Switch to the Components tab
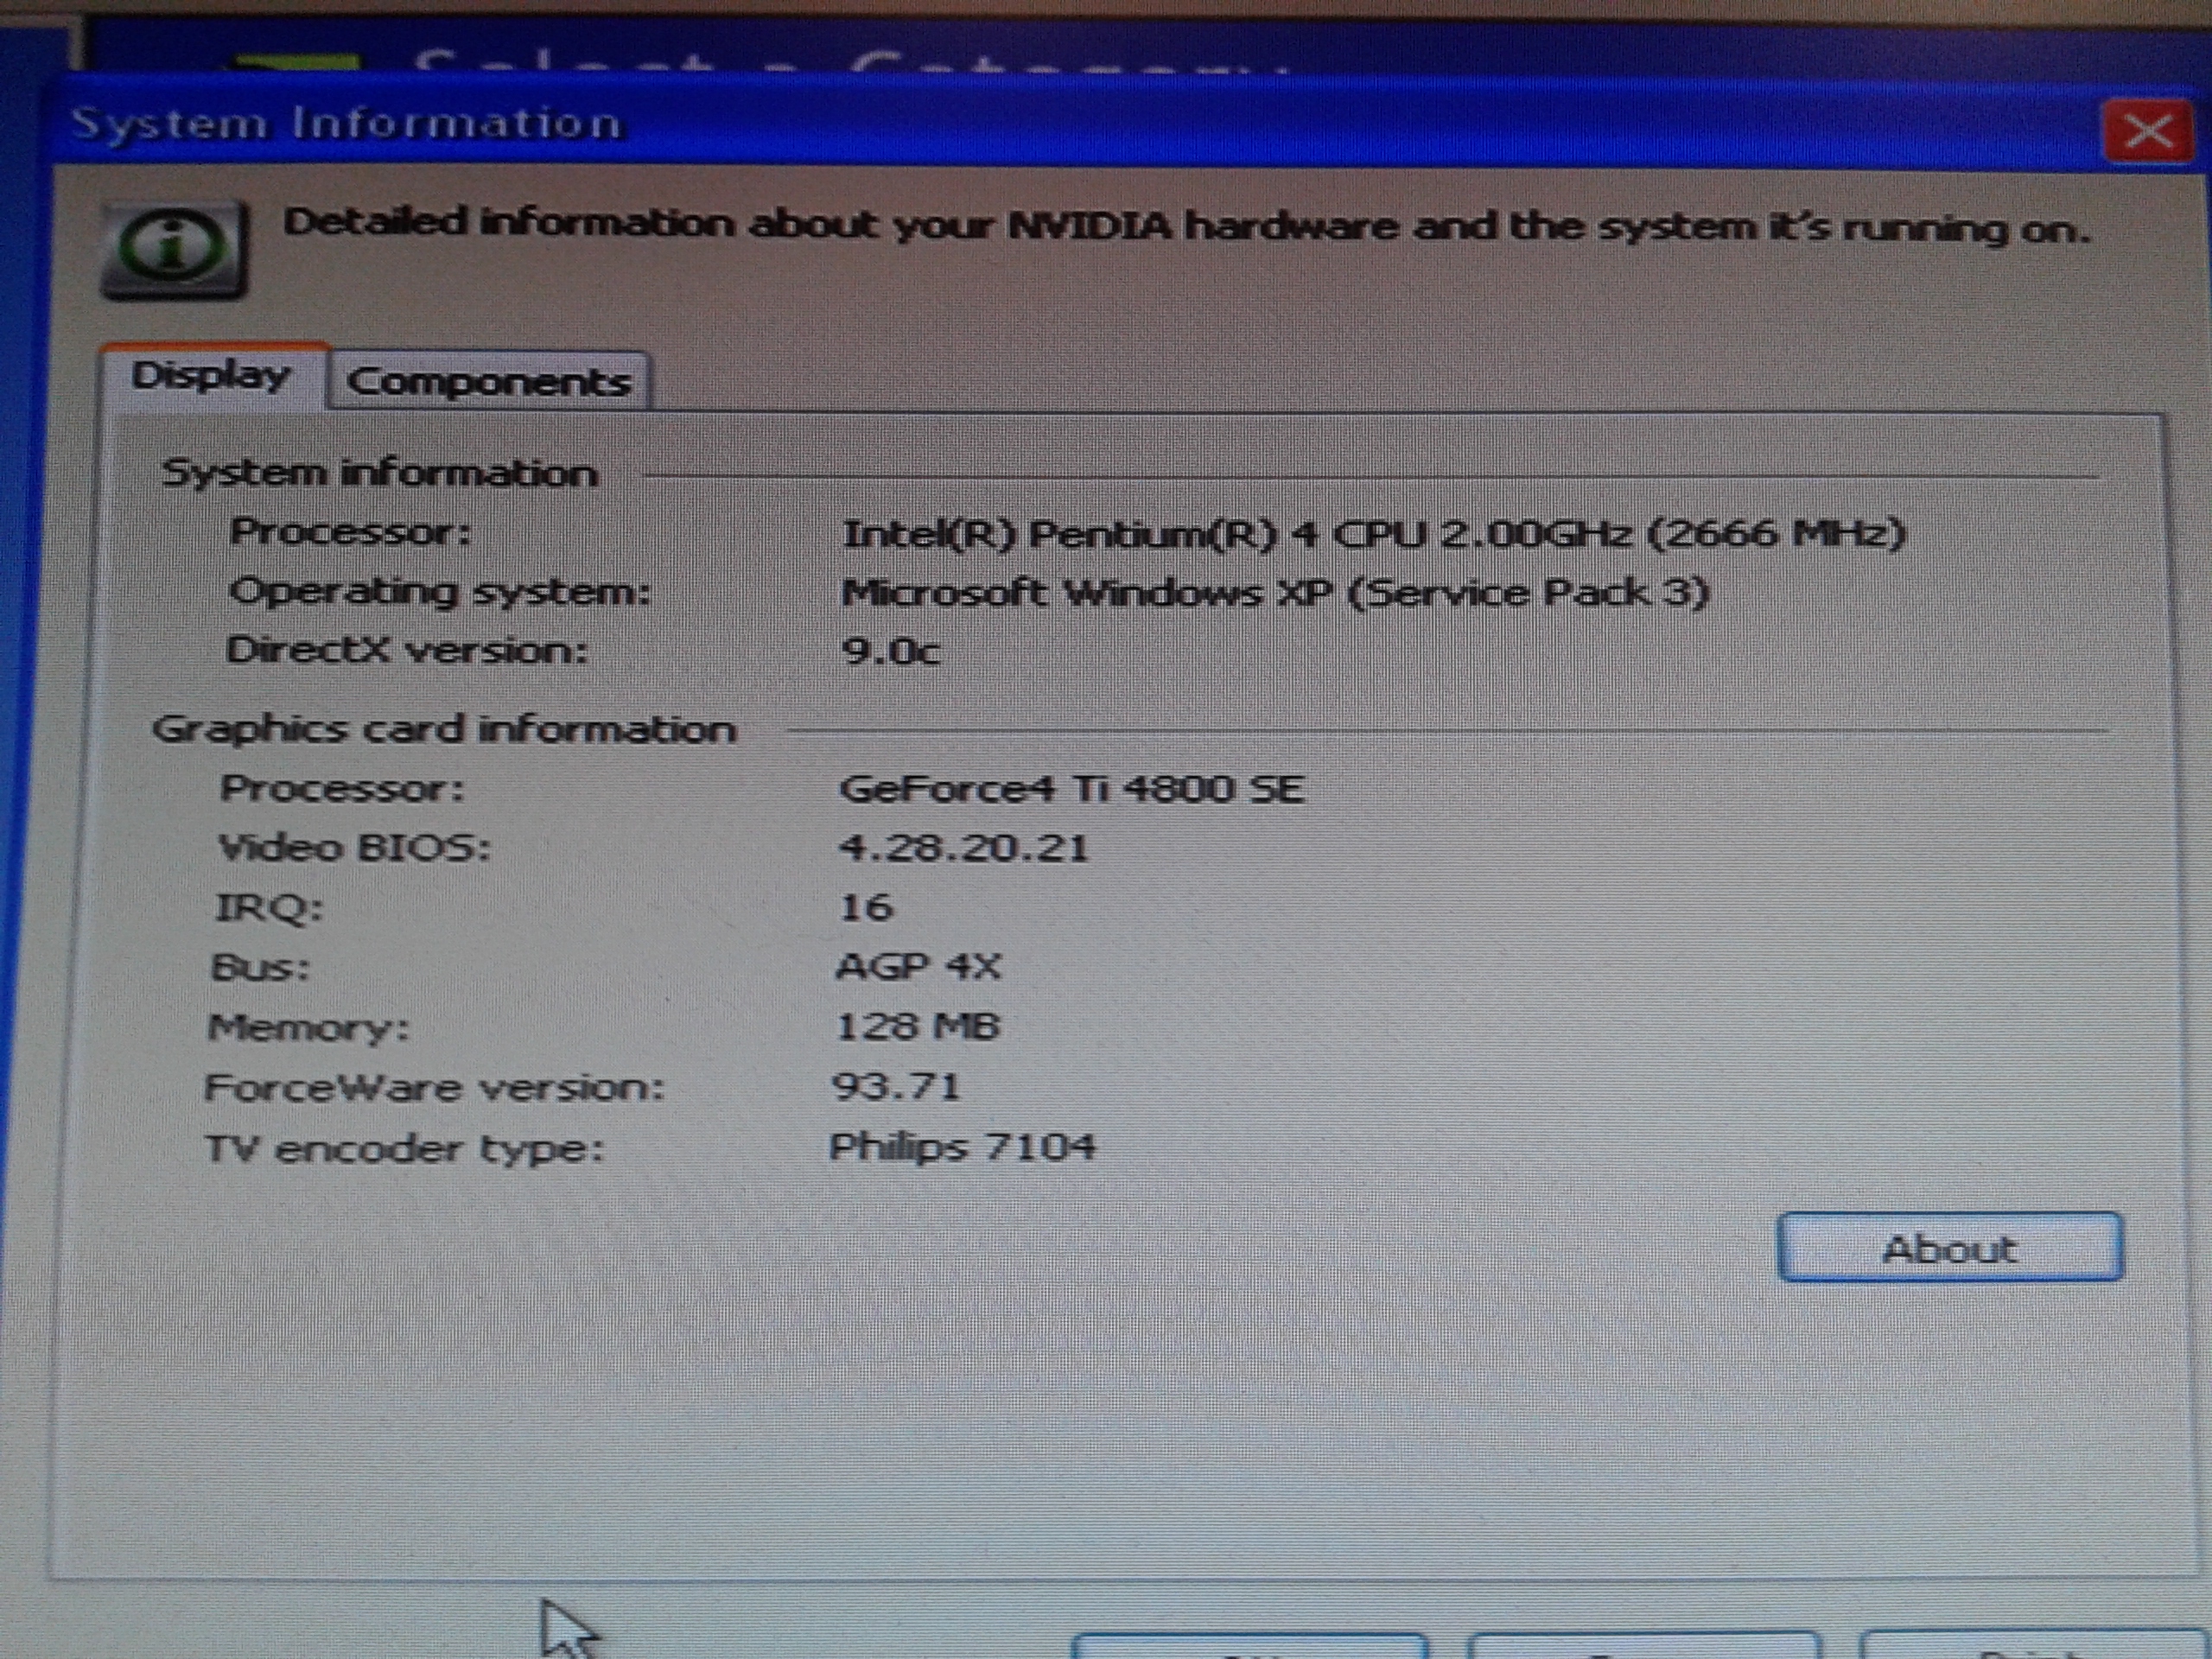Viewport: 2212px width, 1659px height. (489, 381)
